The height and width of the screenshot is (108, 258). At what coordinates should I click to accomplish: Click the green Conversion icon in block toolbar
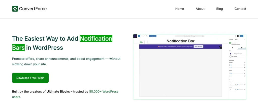tap(141, 42)
